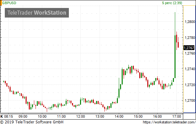Image resolution: width=196 pixels, height=125 pixels.
Task: Click the 1,2780 price axis label
Action: coord(190,38)
